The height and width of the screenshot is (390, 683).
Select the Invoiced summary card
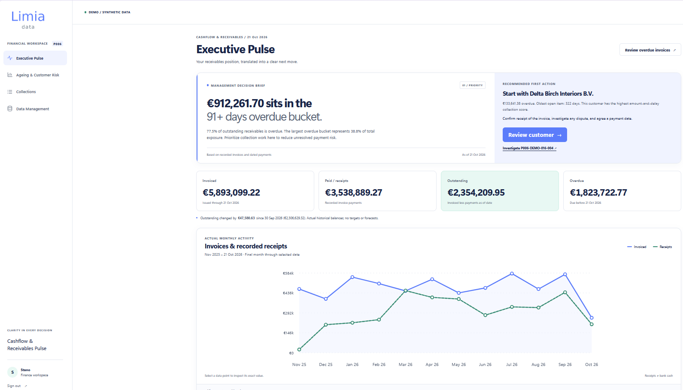[255, 191]
